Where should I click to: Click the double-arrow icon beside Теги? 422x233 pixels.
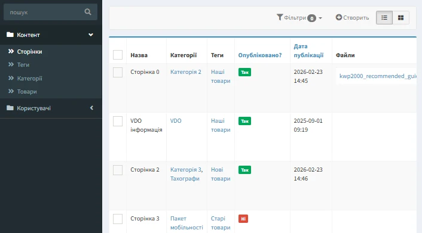pyautogui.click(x=11, y=64)
